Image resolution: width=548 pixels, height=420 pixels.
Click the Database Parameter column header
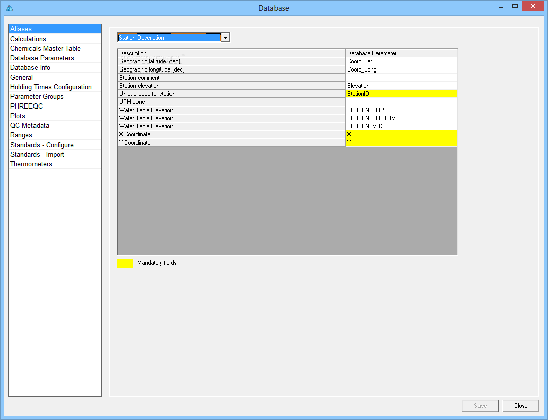pos(401,53)
